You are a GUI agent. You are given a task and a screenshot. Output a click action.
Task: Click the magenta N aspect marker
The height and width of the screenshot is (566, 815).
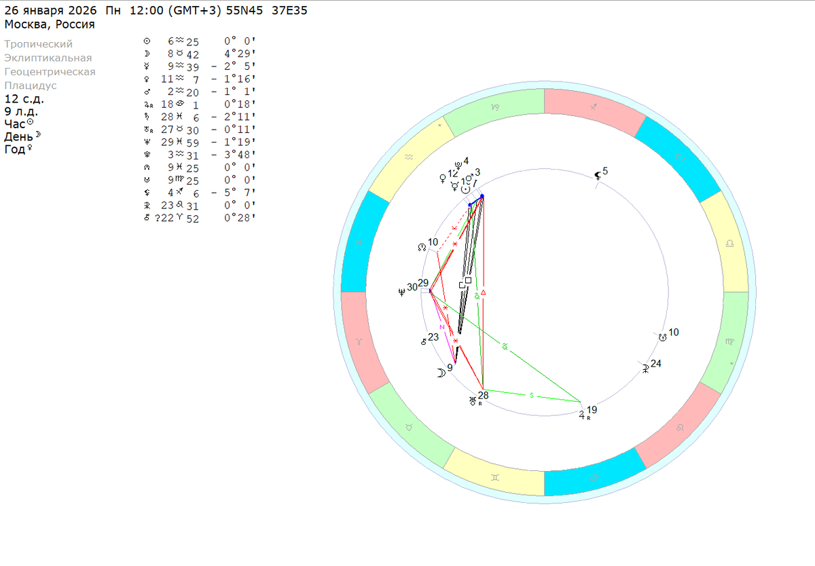tap(441, 326)
